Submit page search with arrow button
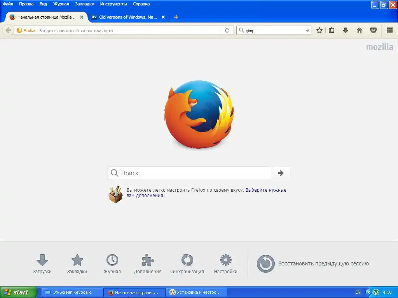 (281, 173)
